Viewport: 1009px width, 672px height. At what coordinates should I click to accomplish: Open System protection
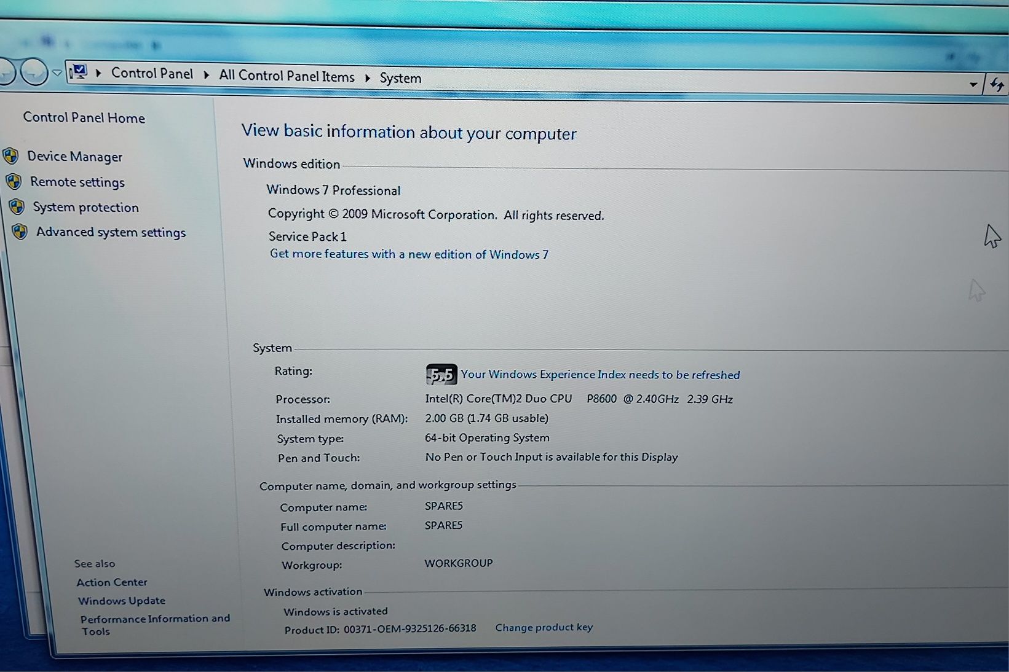pos(86,207)
